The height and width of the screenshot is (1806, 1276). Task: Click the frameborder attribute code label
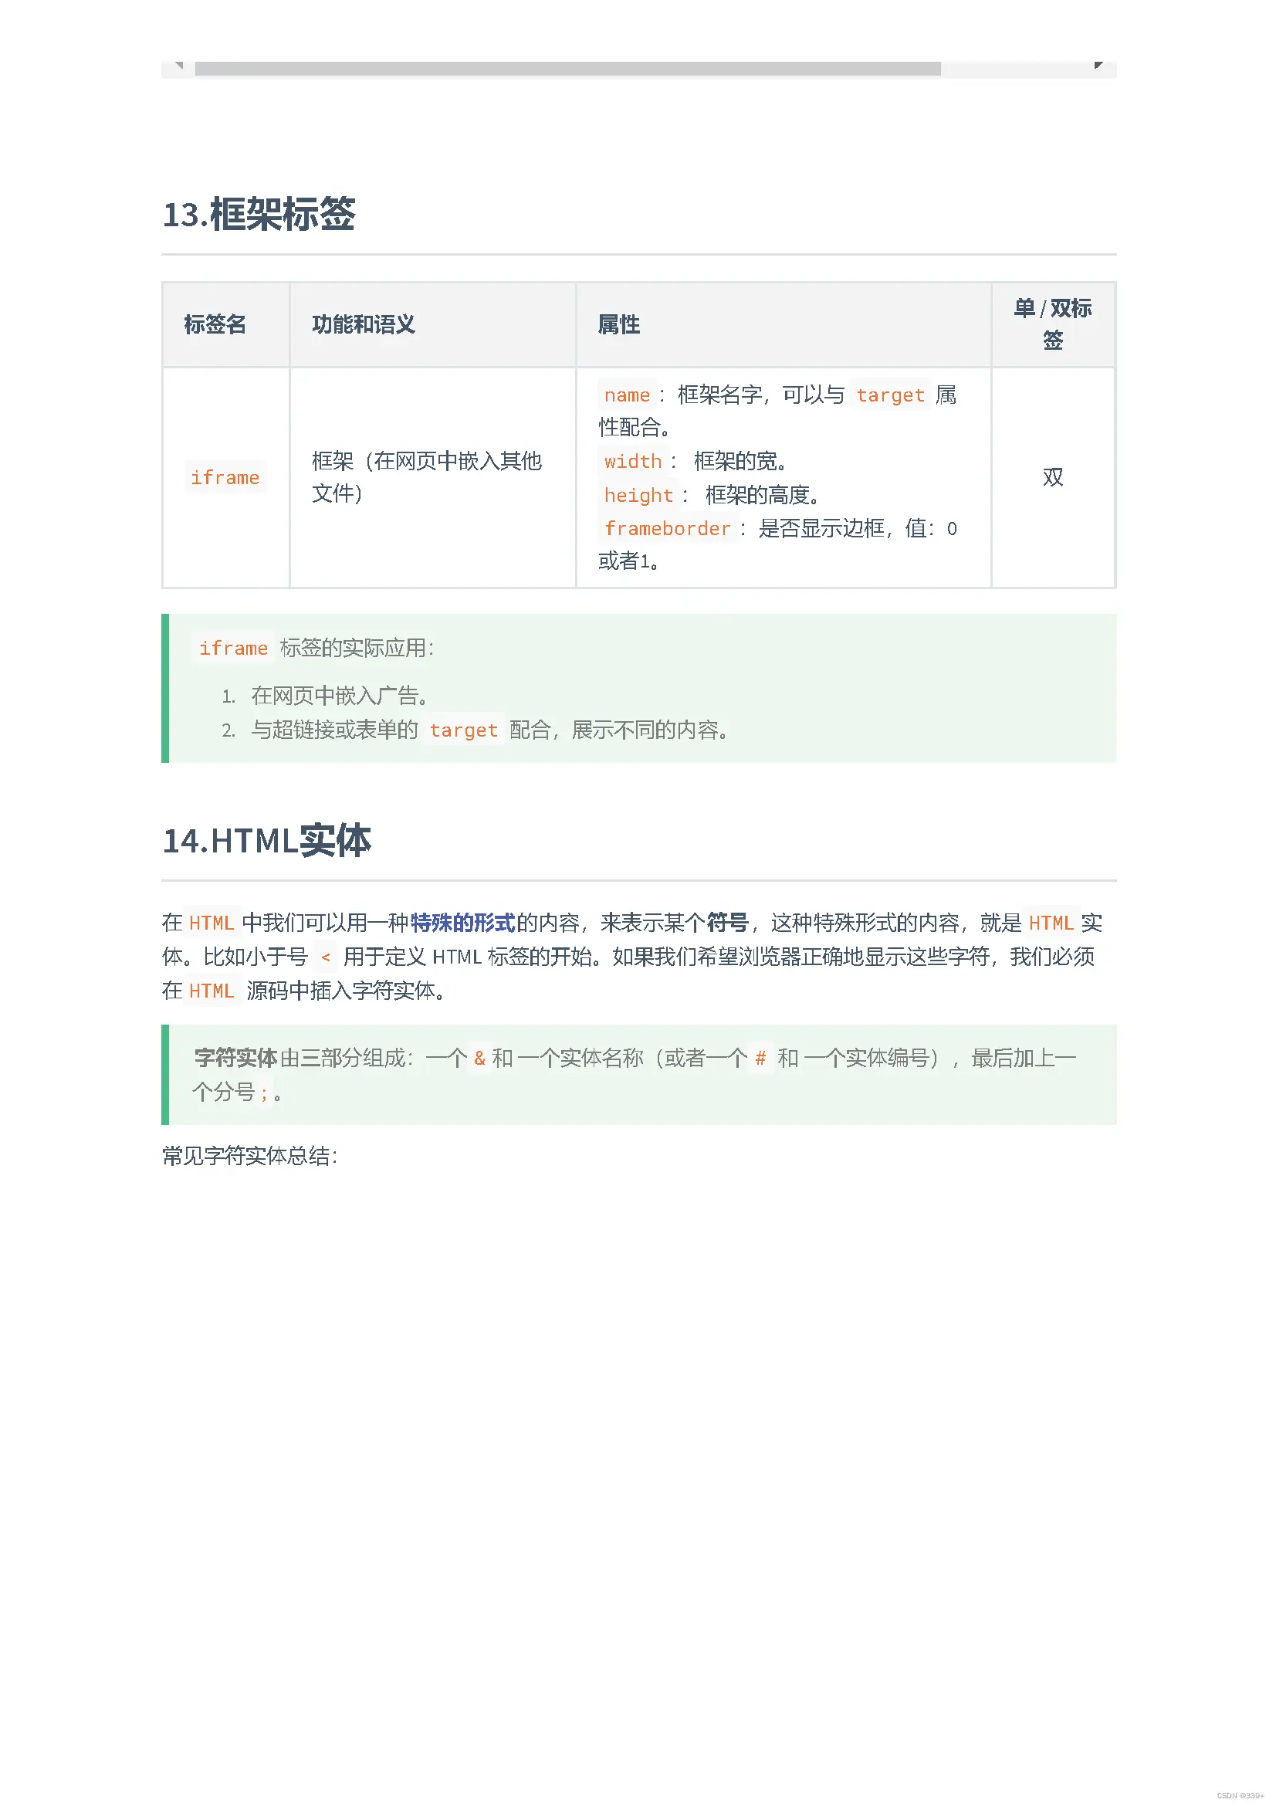[x=668, y=529]
